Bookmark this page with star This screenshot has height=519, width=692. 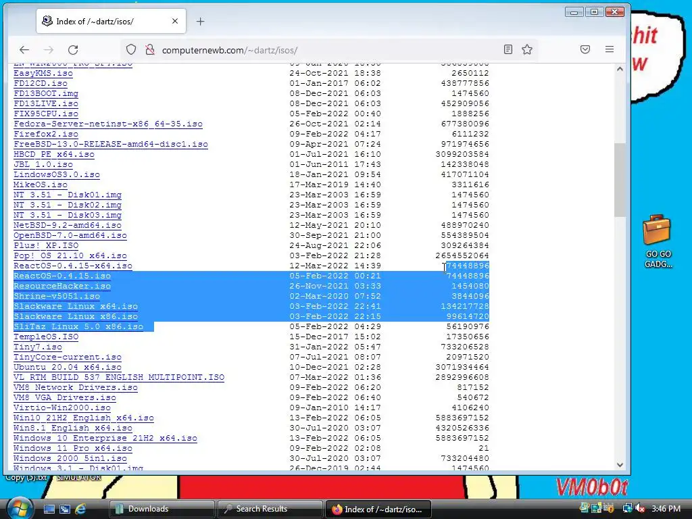[x=527, y=49]
